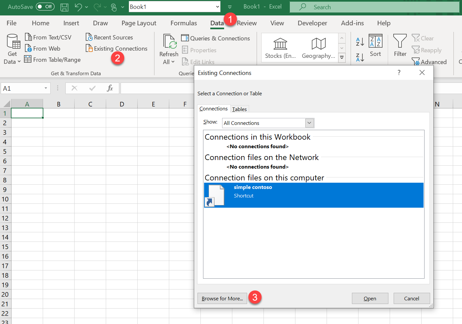
Task: Select the Stocks data type
Action: [280, 48]
